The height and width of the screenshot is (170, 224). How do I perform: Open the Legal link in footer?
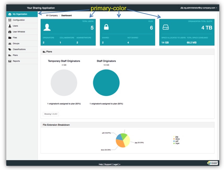pyautogui.click(x=116, y=164)
